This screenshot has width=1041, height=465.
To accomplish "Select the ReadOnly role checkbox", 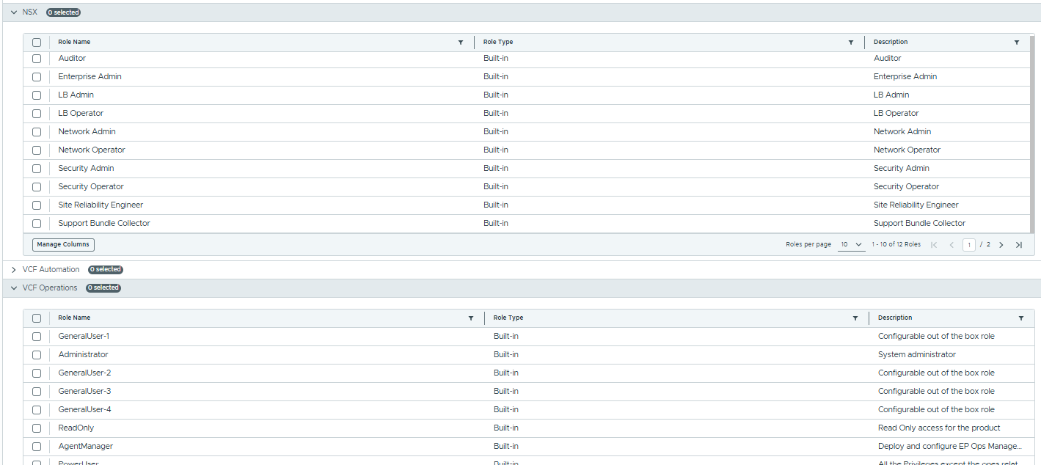I will coord(37,428).
